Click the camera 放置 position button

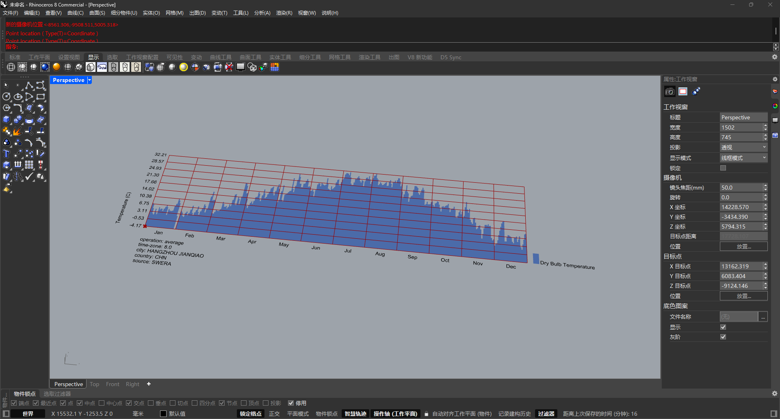click(743, 246)
